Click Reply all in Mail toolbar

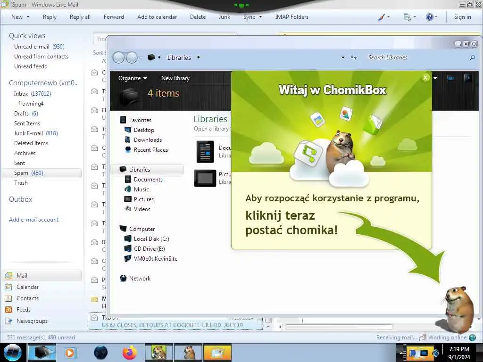coord(80,17)
